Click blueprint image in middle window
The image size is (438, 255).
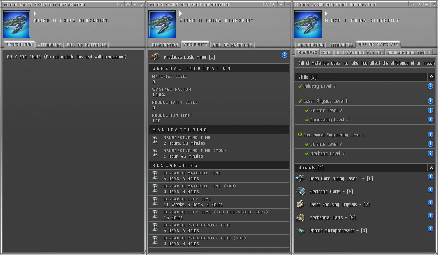(162, 24)
